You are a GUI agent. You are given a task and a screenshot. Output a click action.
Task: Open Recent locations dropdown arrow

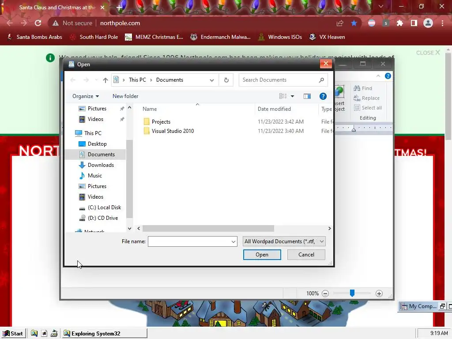(96, 80)
